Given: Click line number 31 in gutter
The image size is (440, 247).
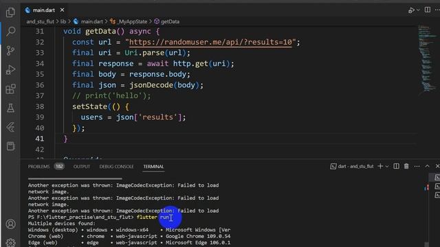Looking at the screenshot, I should click(x=40, y=31).
